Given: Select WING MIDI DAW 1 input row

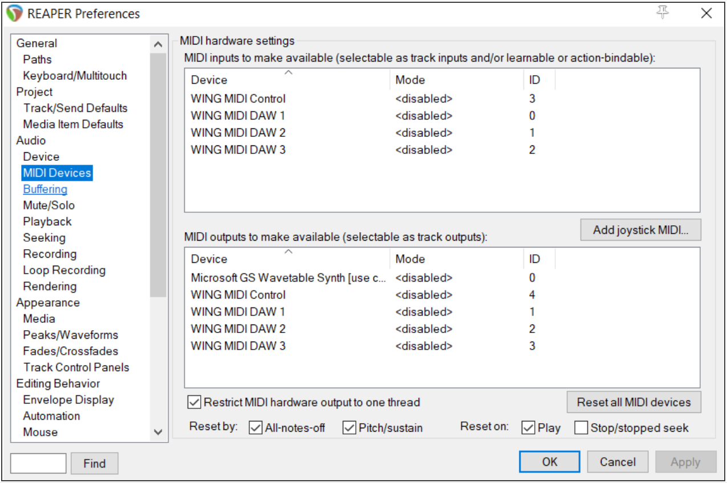Looking at the screenshot, I should click(238, 116).
